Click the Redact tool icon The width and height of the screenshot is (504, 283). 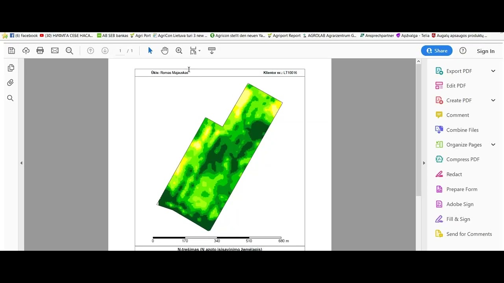(439, 174)
